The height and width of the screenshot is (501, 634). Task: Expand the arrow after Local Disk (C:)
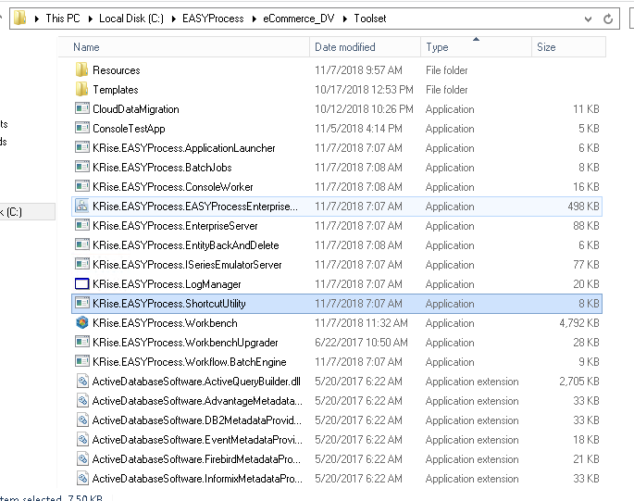173,19
